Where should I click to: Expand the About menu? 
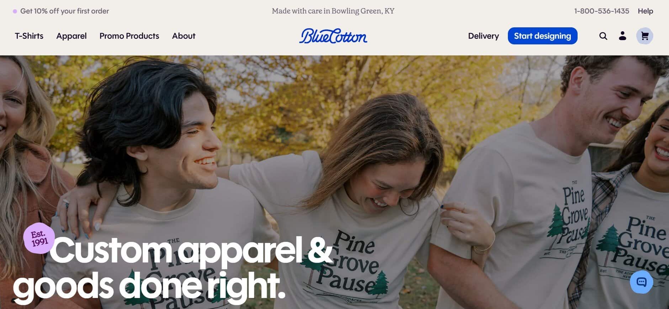coord(184,36)
